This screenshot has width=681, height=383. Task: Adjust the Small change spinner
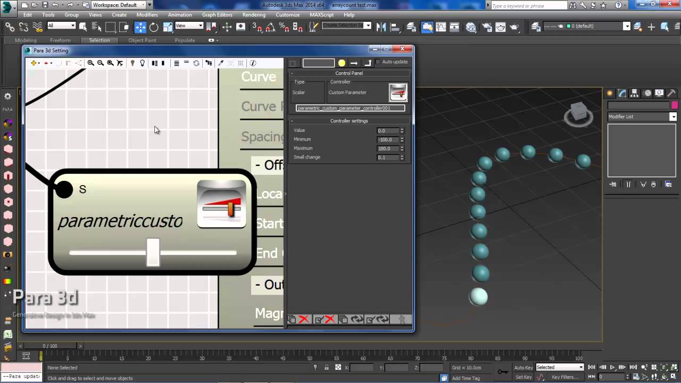click(402, 157)
